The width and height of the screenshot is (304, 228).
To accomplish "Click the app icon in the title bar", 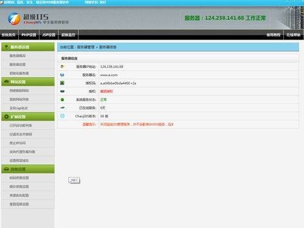I will tap(2, 2).
